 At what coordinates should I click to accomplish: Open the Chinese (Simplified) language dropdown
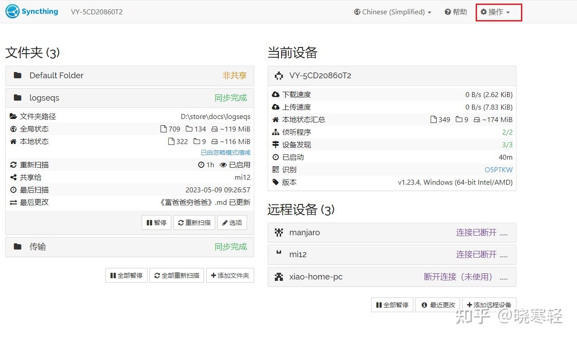[x=392, y=12]
